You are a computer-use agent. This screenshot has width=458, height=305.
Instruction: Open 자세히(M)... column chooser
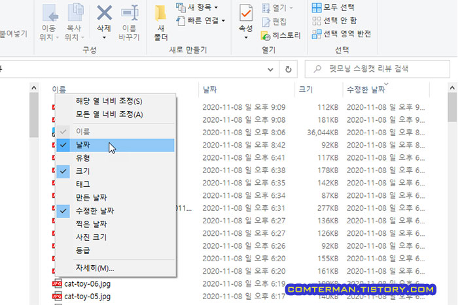coord(116,268)
